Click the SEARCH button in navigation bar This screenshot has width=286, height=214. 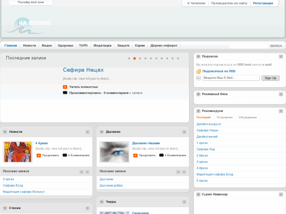(x=276, y=46)
